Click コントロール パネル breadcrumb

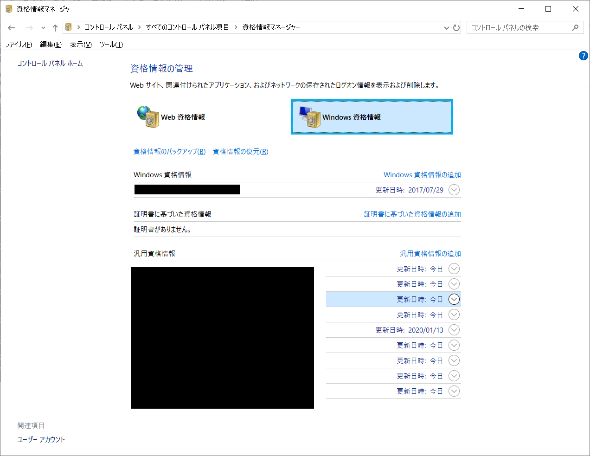point(109,27)
